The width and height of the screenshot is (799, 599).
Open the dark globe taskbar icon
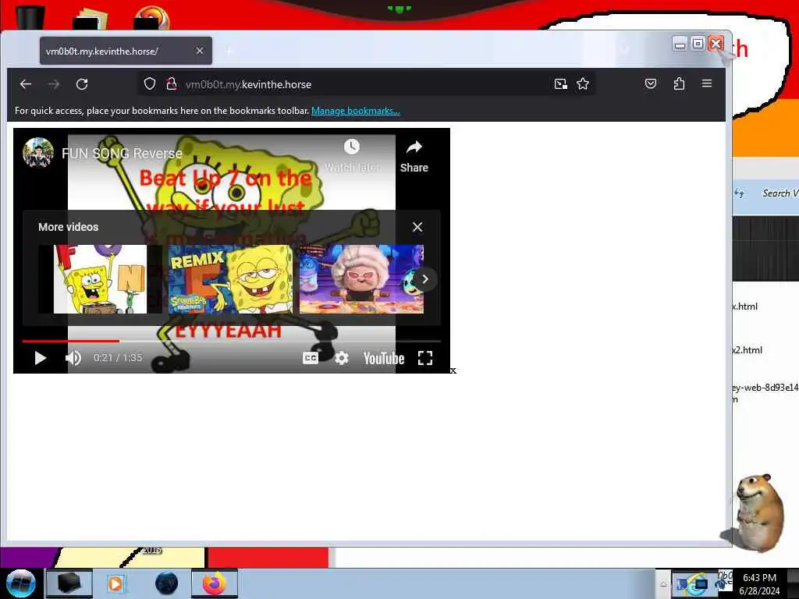click(x=167, y=583)
